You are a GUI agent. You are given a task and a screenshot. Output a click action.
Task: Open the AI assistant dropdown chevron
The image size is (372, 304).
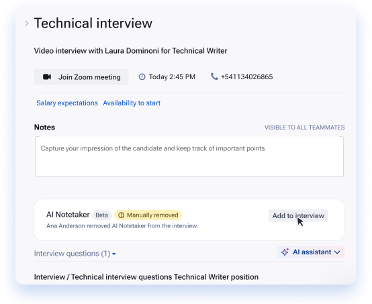[337, 252]
